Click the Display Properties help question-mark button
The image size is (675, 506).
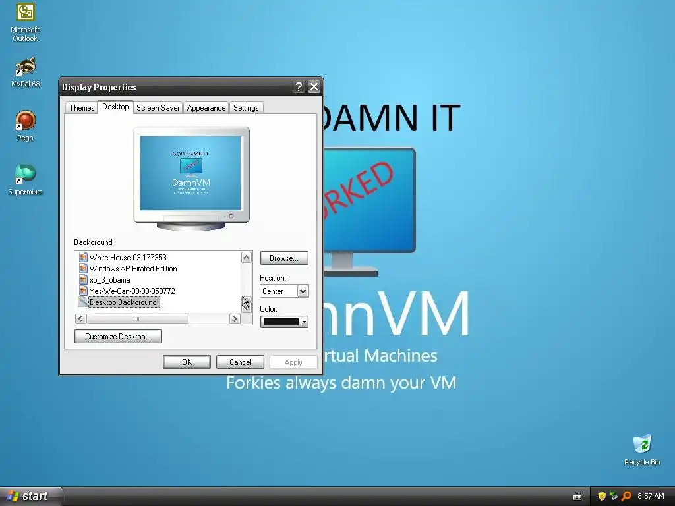pyautogui.click(x=299, y=87)
